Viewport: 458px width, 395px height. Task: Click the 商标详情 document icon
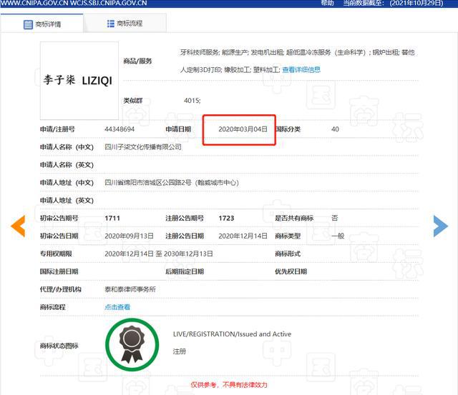(x=28, y=24)
